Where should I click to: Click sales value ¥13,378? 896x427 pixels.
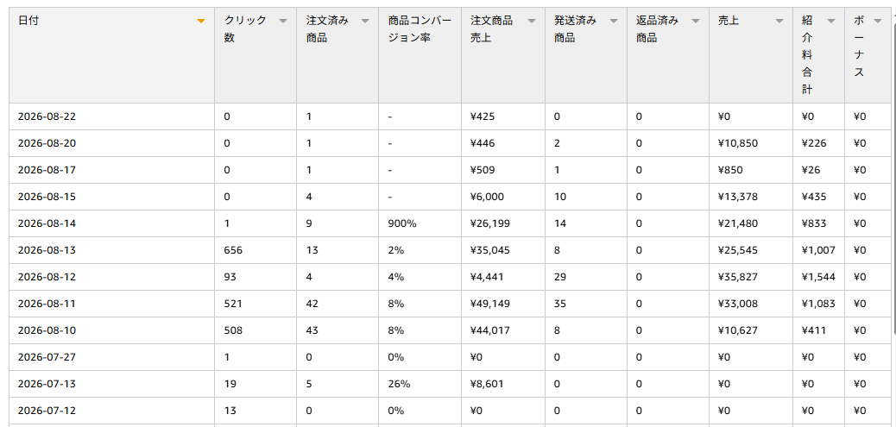(x=738, y=197)
